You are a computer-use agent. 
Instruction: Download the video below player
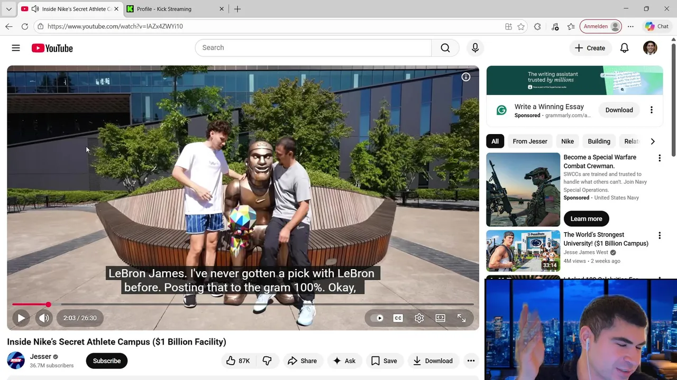(433, 361)
